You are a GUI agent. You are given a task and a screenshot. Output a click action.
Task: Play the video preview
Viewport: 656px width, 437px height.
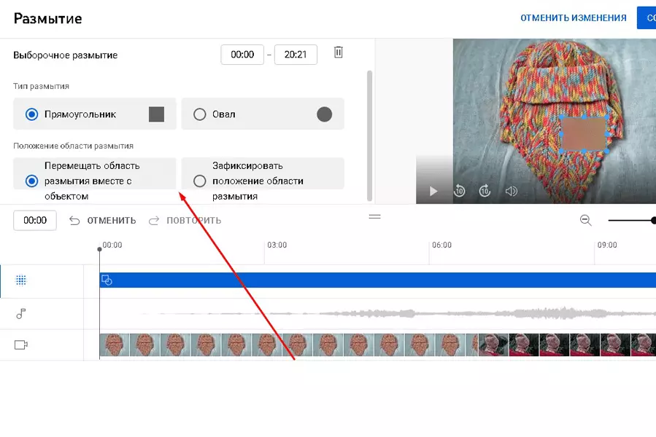pos(433,192)
